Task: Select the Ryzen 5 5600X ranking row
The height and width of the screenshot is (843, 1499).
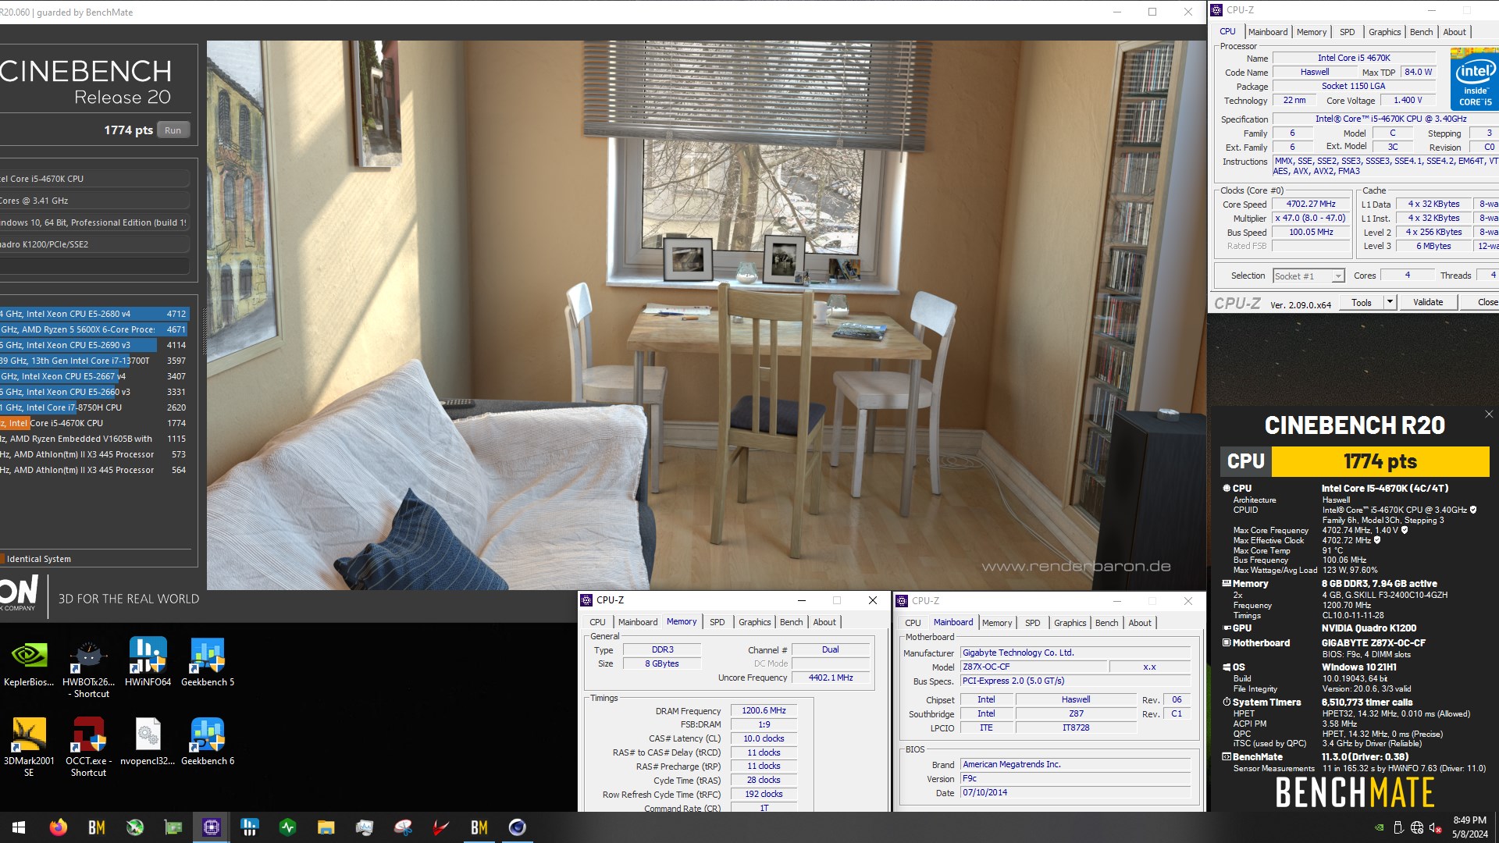Action: 94,329
